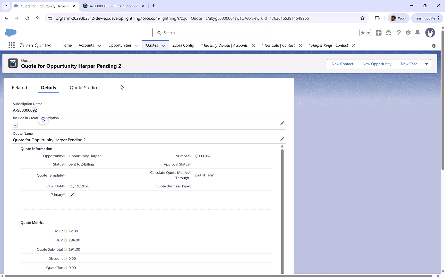Click inside the global Search field
The height and width of the screenshot is (278, 445).
(x=210, y=32)
